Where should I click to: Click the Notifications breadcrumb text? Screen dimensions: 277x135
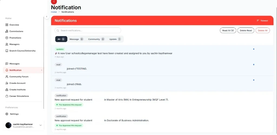68,12
